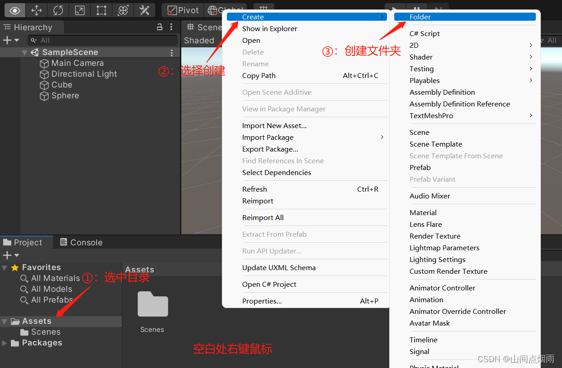This screenshot has height=368, width=562.
Task: Open Hierarchy panel three-dot menu
Action: click(172, 27)
